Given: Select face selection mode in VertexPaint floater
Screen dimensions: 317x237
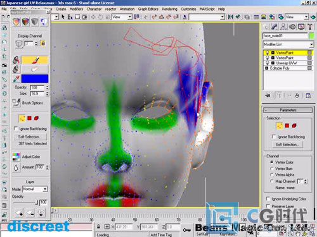Looking at the screenshot, I should [29, 118].
